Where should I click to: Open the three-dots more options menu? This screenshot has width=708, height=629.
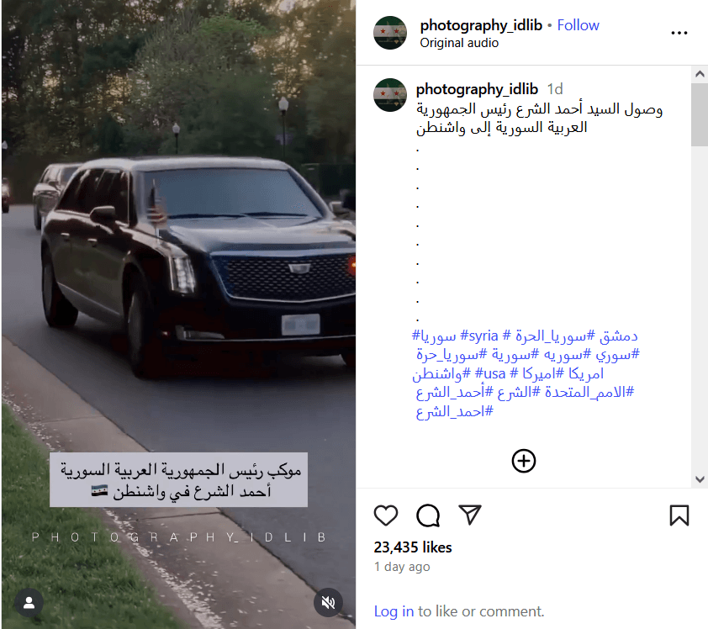click(x=679, y=33)
